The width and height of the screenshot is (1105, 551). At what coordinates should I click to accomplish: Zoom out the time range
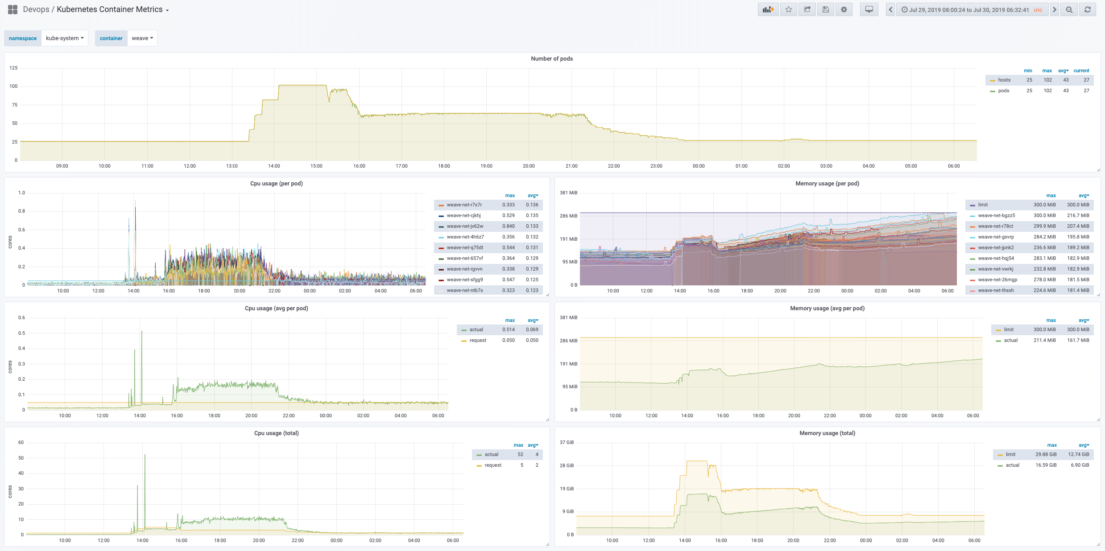[1069, 9]
